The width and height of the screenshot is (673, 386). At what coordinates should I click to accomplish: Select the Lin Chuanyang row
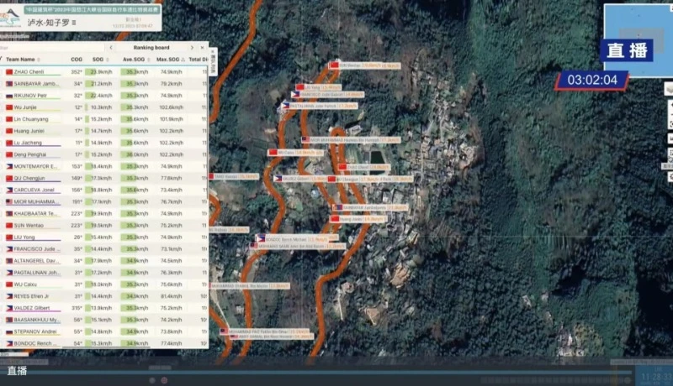point(103,119)
